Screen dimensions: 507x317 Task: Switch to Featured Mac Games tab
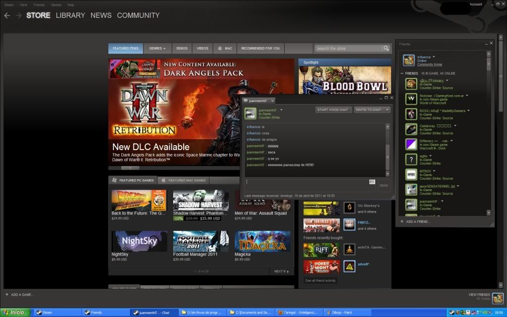184,180
